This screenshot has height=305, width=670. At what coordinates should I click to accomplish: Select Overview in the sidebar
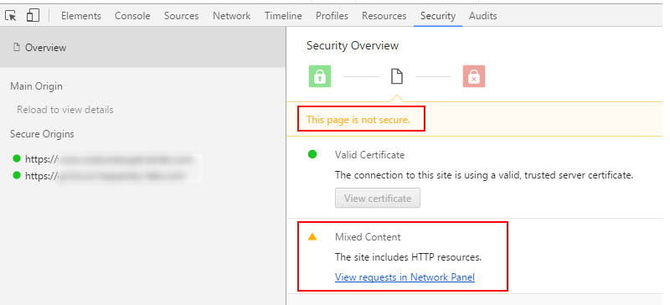142,48
